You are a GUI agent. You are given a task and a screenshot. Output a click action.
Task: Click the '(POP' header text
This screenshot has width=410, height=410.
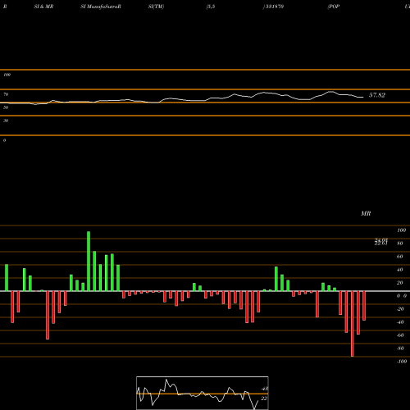click(334, 7)
